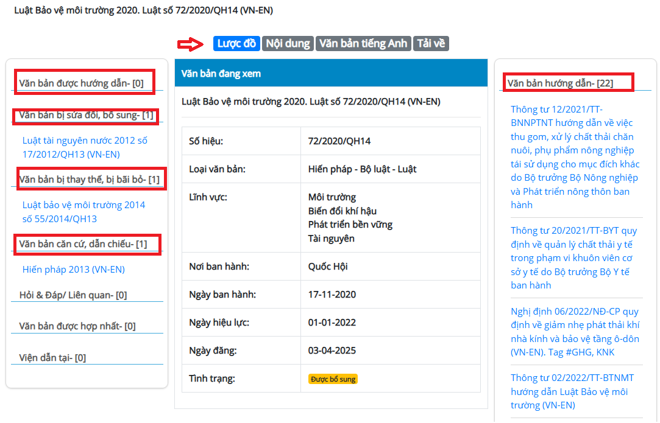Open Luật bảo vệ môi trường 2014 link
660x423 pixels.
(x=83, y=212)
